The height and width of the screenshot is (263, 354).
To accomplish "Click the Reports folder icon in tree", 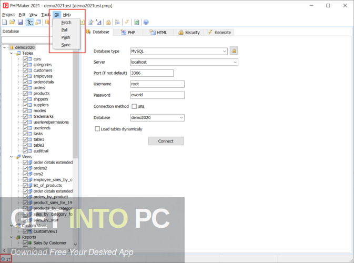I will (x=18, y=237).
